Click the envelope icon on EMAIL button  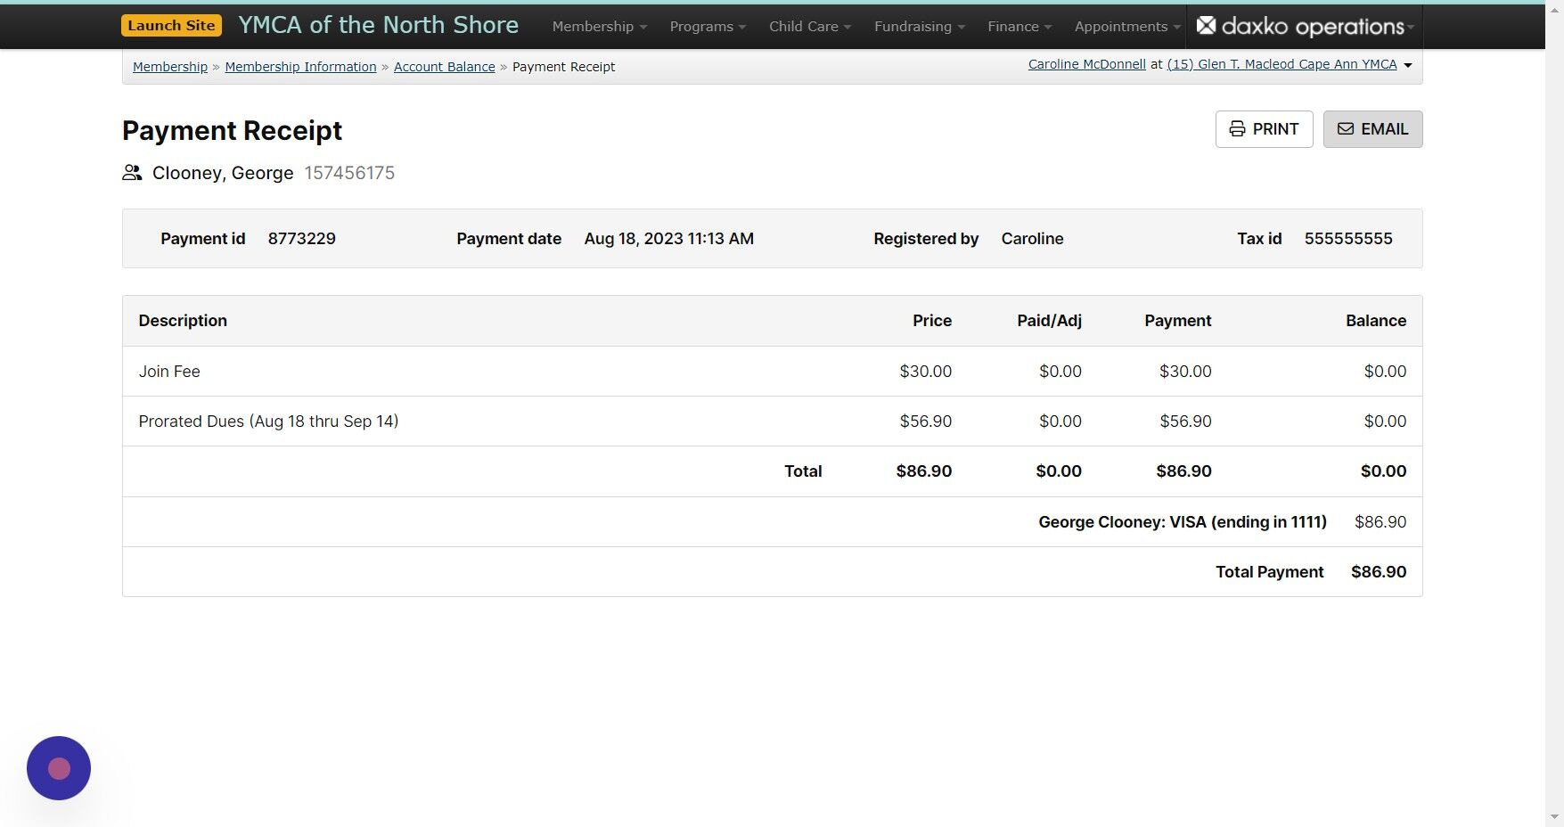pos(1346,128)
